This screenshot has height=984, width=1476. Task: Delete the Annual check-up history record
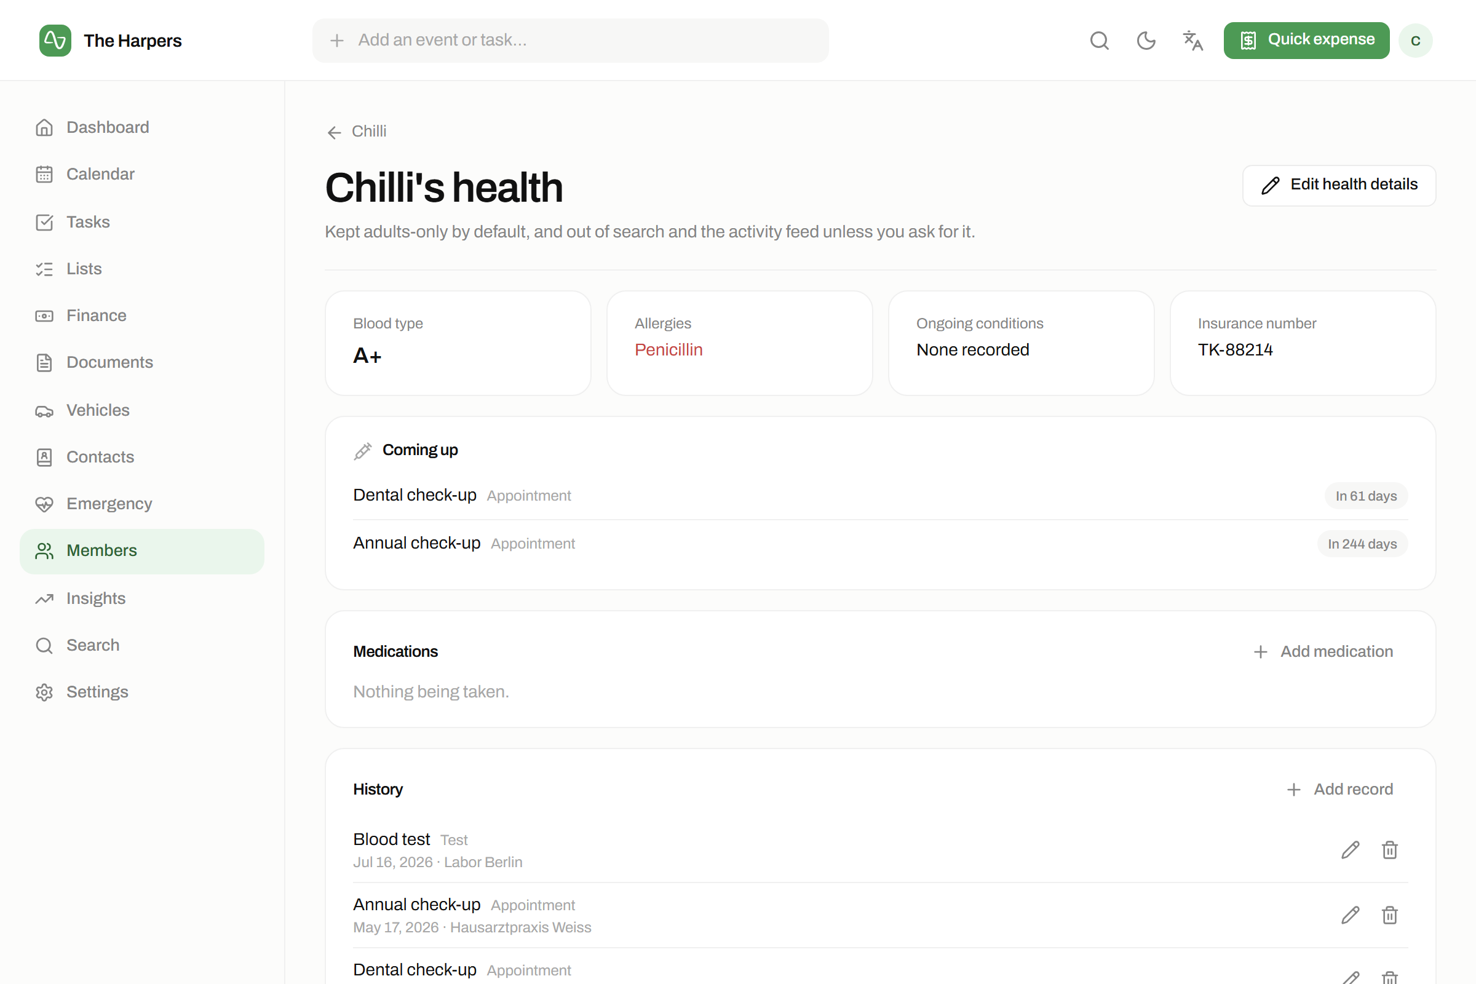[x=1389, y=916]
